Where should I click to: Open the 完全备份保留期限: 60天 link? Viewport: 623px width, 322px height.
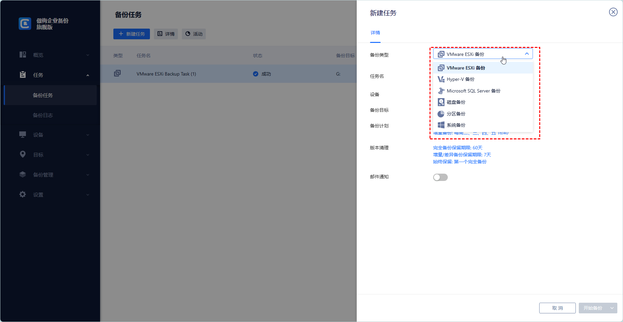pyautogui.click(x=457, y=148)
